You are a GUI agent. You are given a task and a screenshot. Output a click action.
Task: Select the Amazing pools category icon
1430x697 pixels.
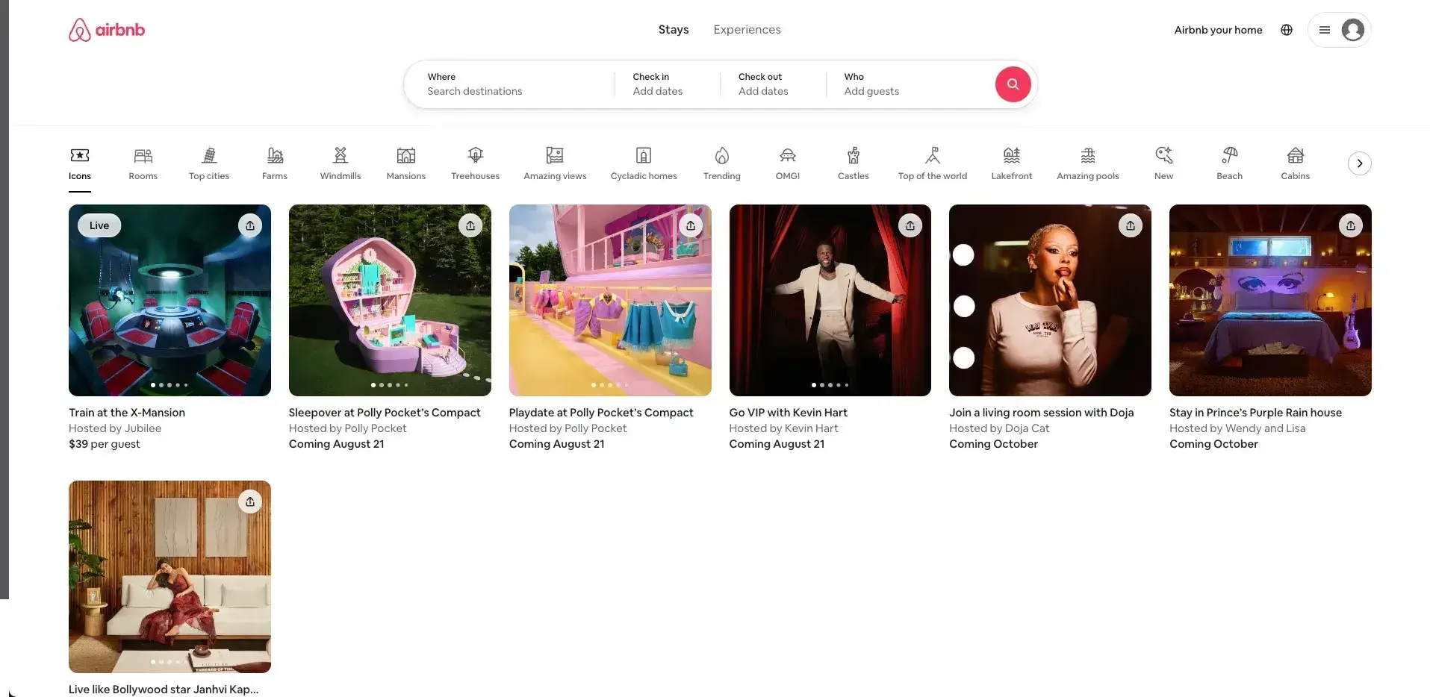pyautogui.click(x=1088, y=163)
